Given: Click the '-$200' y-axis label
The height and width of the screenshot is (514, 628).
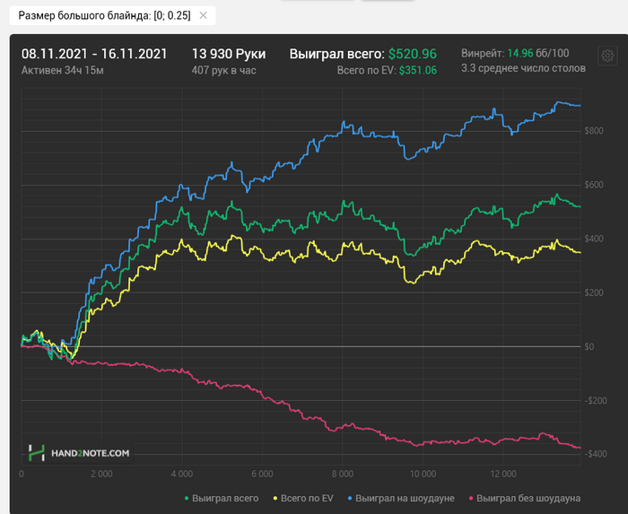Looking at the screenshot, I should [x=596, y=401].
